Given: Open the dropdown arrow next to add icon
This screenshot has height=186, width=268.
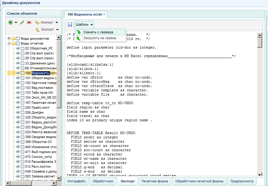Looking at the screenshot, I should (x=16, y=23).
